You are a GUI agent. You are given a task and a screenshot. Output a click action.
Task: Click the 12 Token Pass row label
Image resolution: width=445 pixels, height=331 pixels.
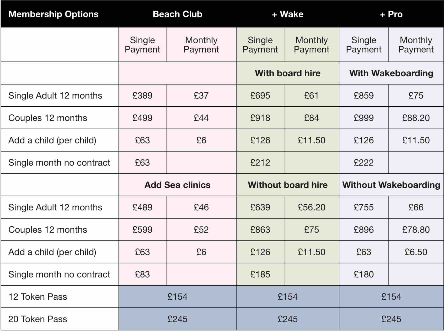point(38,297)
